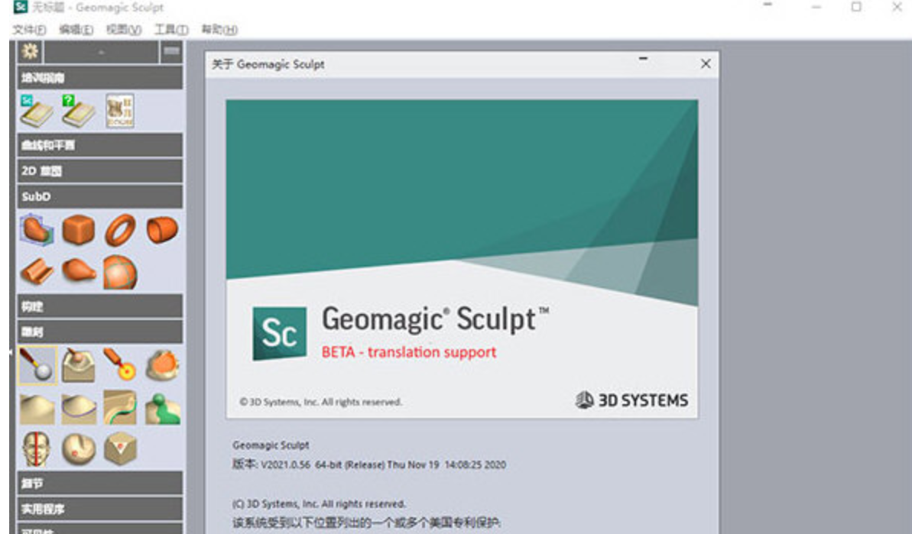The image size is (912, 534).
Task: Click the small 'Geomagic Sculpt' label below splash
Action: [271, 445]
